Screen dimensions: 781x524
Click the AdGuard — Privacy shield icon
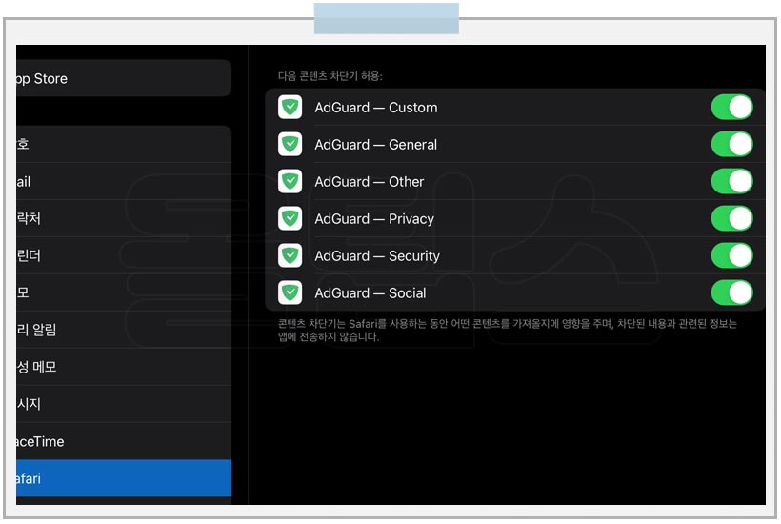click(x=290, y=219)
